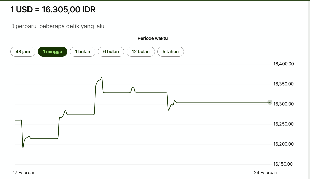Click the 5 tahun period button

point(171,52)
